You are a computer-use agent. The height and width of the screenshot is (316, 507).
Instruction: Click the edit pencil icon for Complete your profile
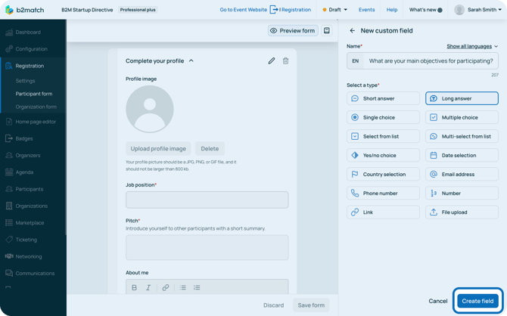point(272,60)
